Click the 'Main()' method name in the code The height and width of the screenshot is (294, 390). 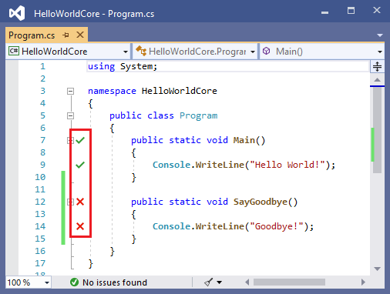249,140
